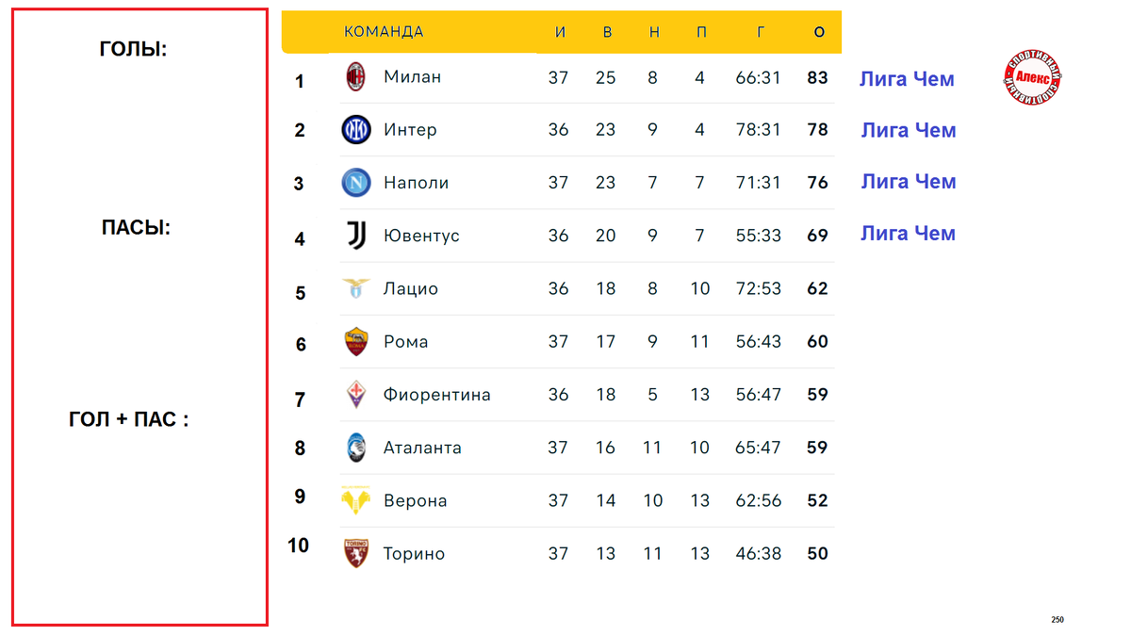Click the Inter club logo
This screenshot has height=636, width=1131.
355,130
